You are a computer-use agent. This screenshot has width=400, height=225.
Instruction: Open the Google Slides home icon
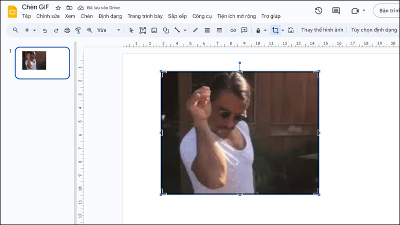click(x=12, y=11)
